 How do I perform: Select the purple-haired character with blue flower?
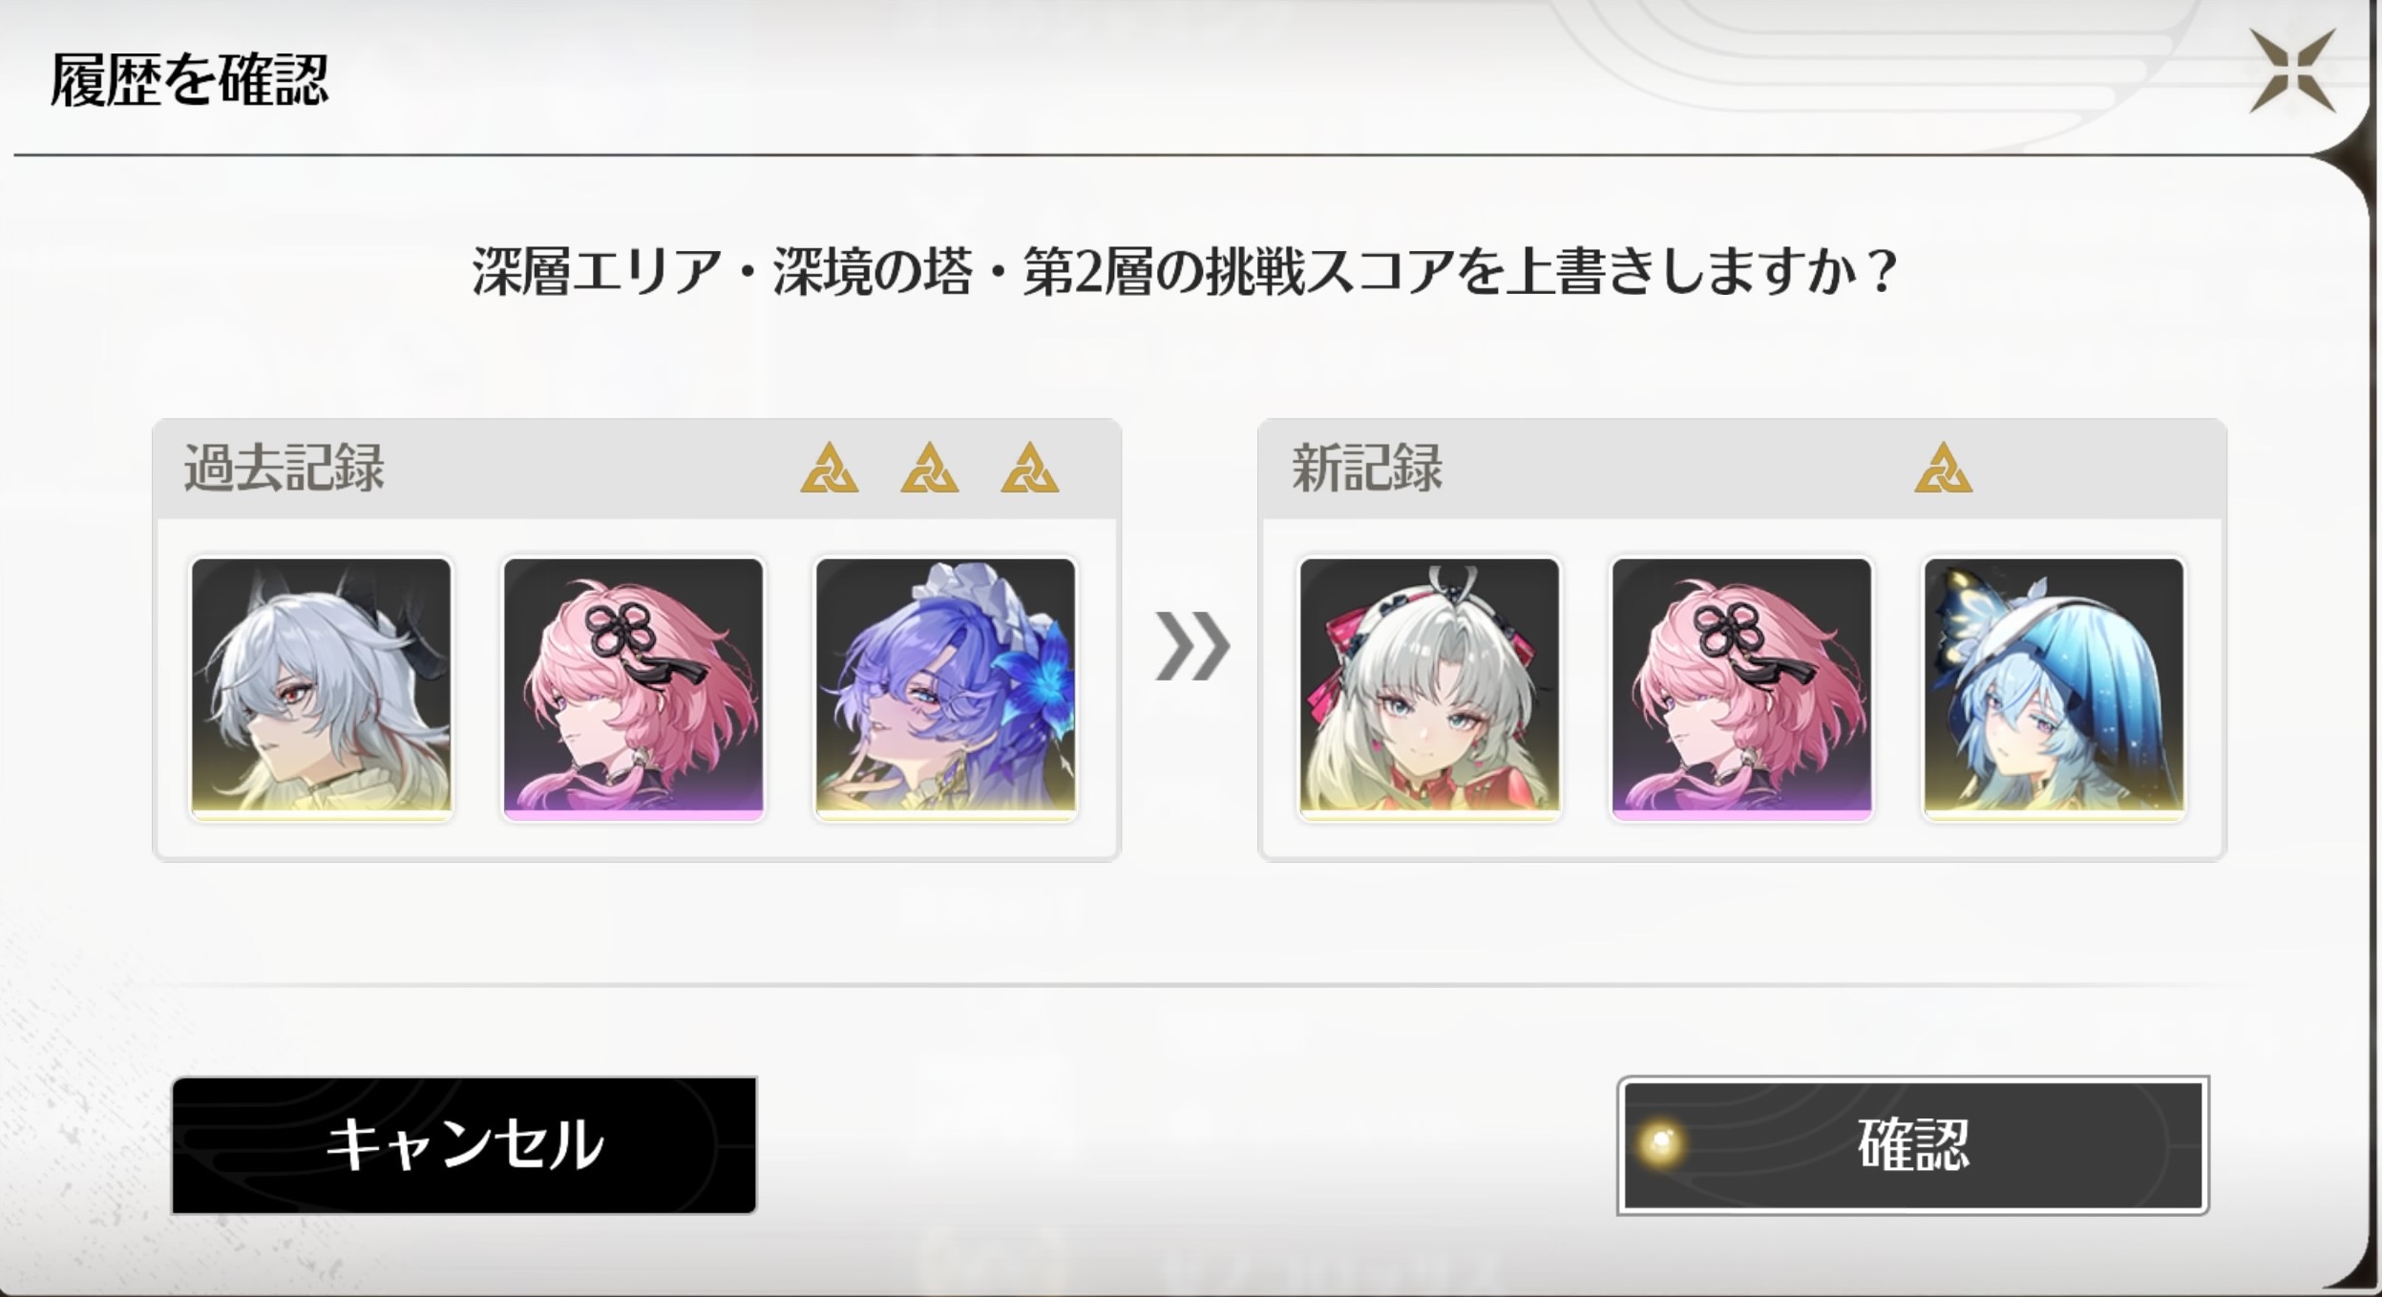(x=945, y=689)
